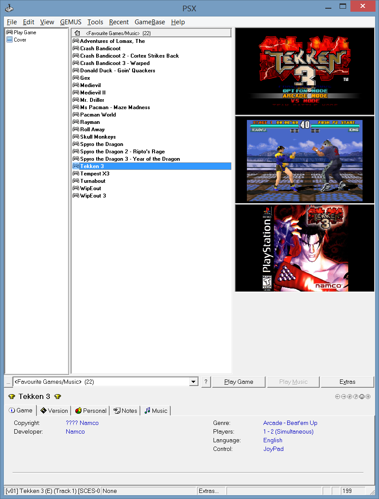379x499 pixels.
Task: Click the trophy icon left of Tekken 3
Action: click(12, 396)
